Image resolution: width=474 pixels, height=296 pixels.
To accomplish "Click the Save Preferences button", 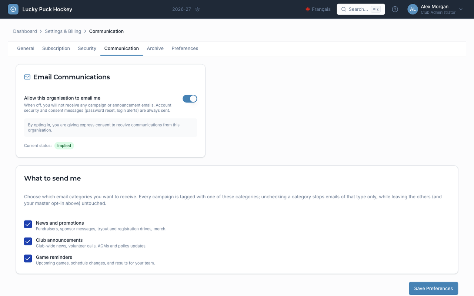I will point(433,289).
